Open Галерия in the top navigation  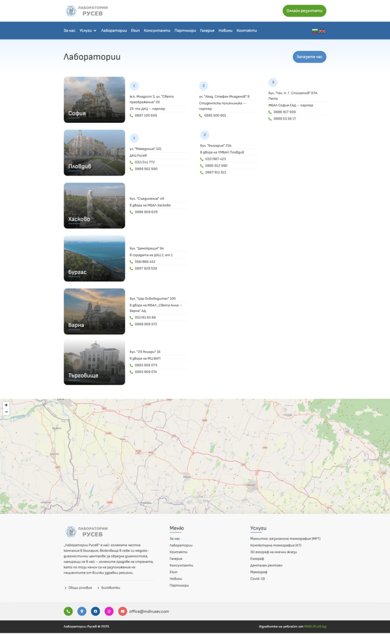207,31
